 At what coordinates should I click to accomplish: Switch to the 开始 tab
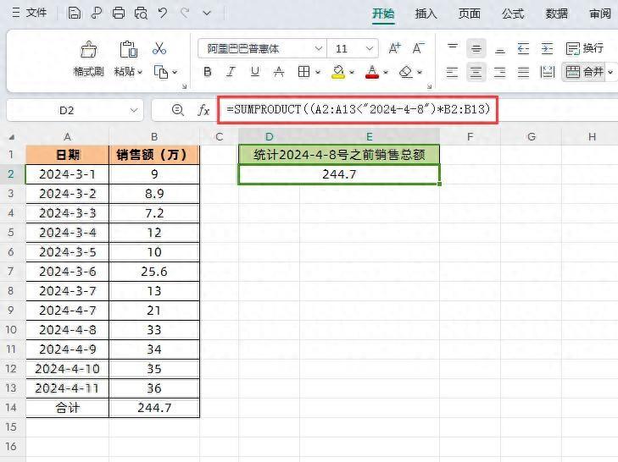click(383, 14)
